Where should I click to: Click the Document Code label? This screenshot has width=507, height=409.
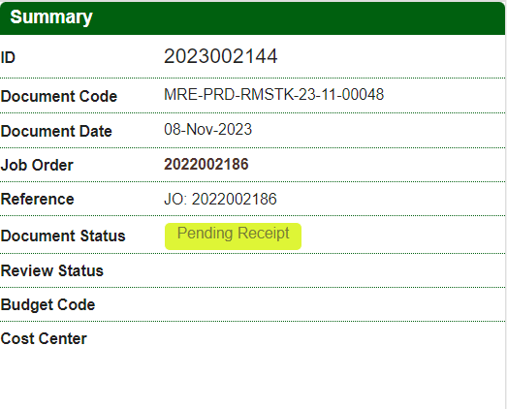[x=59, y=96]
